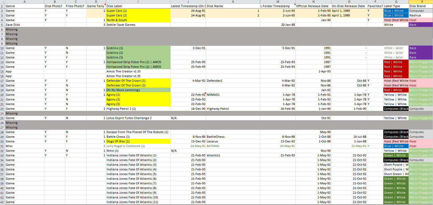Select the row 24 header
This screenshot has height=205, width=433.
point(2,113)
